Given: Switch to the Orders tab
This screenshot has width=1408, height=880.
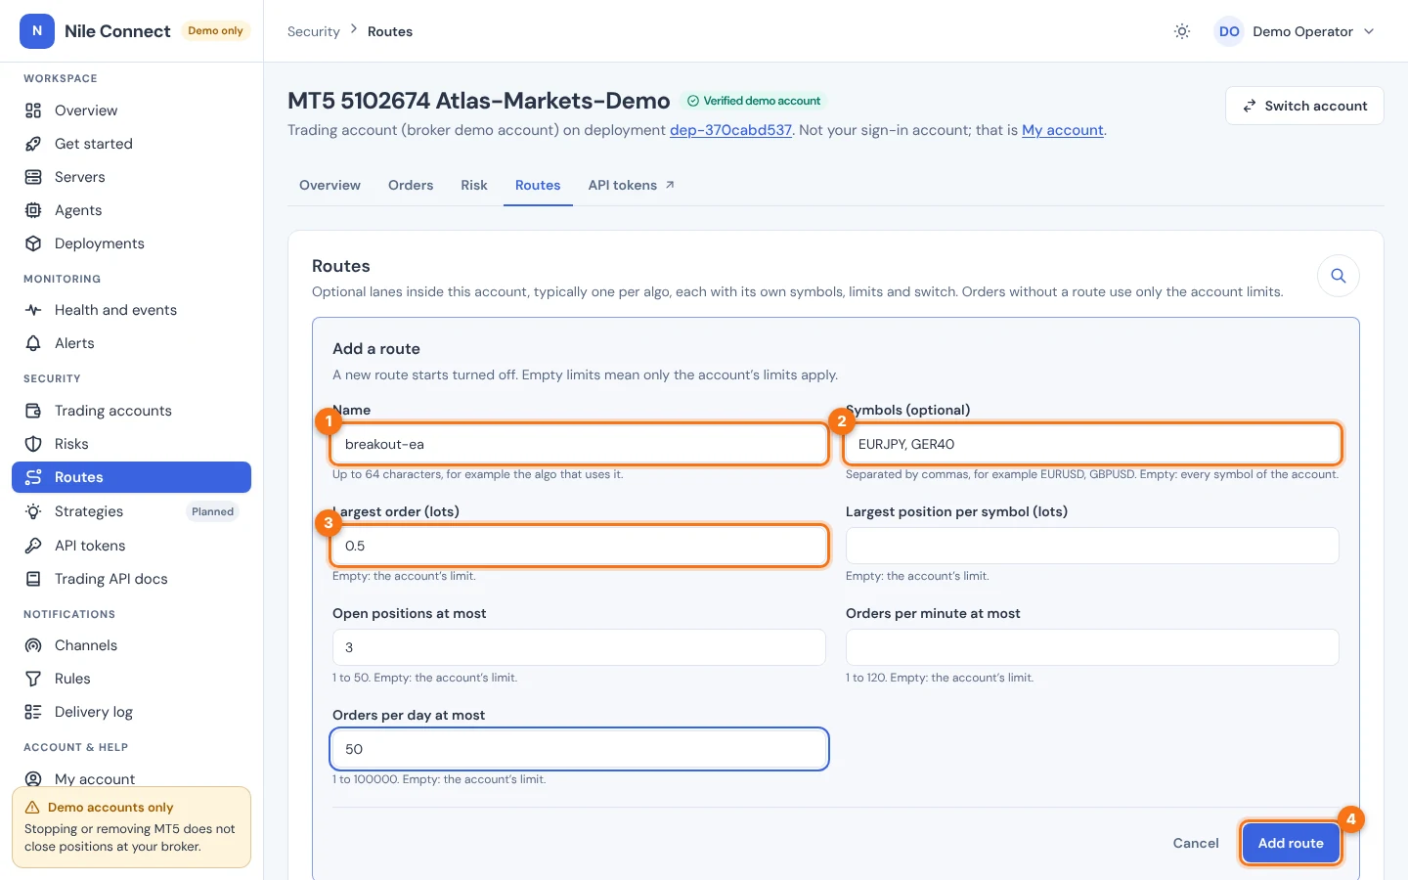Looking at the screenshot, I should [411, 185].
